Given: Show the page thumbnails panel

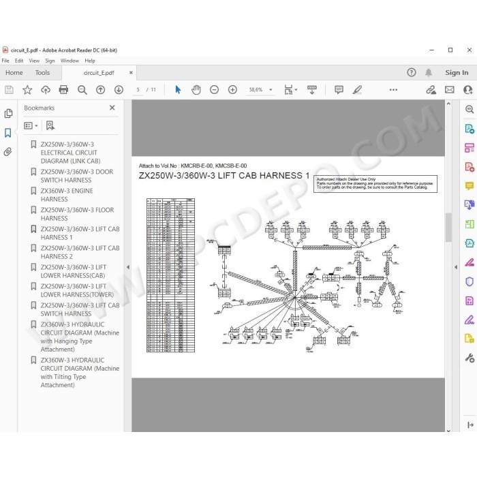Looking at the screenshot, I should pos(8,114).
